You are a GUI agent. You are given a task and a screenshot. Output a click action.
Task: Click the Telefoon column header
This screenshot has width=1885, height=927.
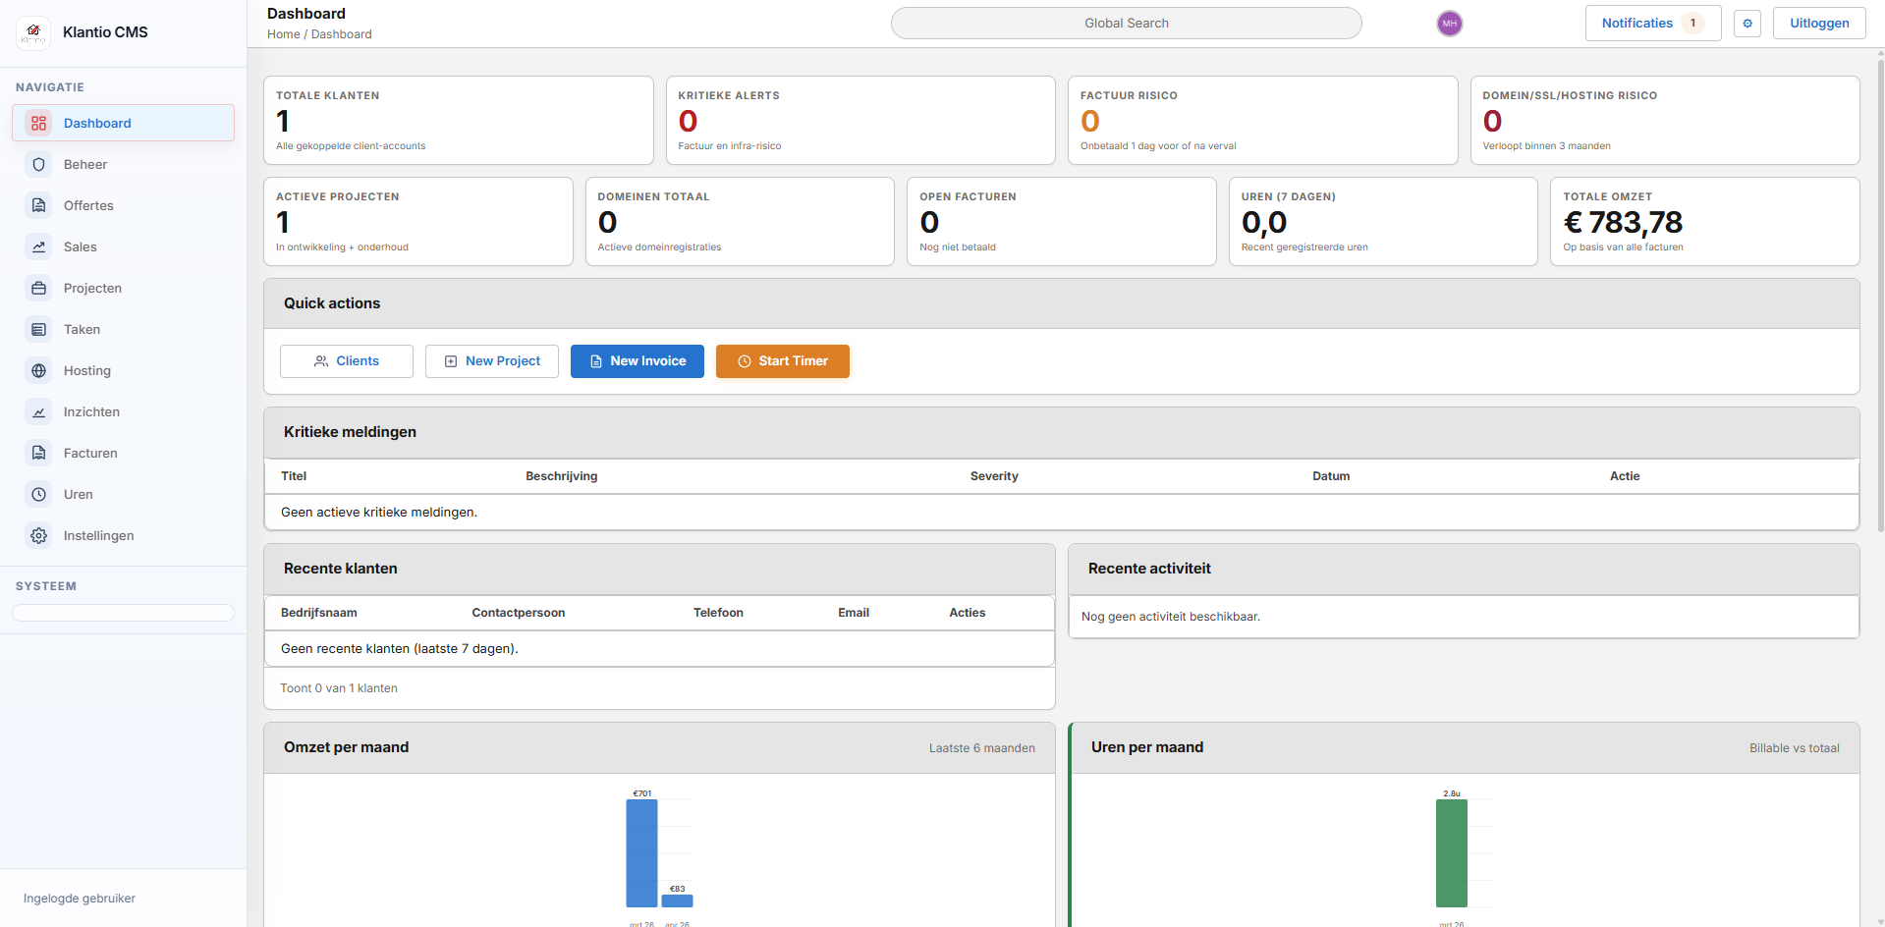(x=718, y=613)
